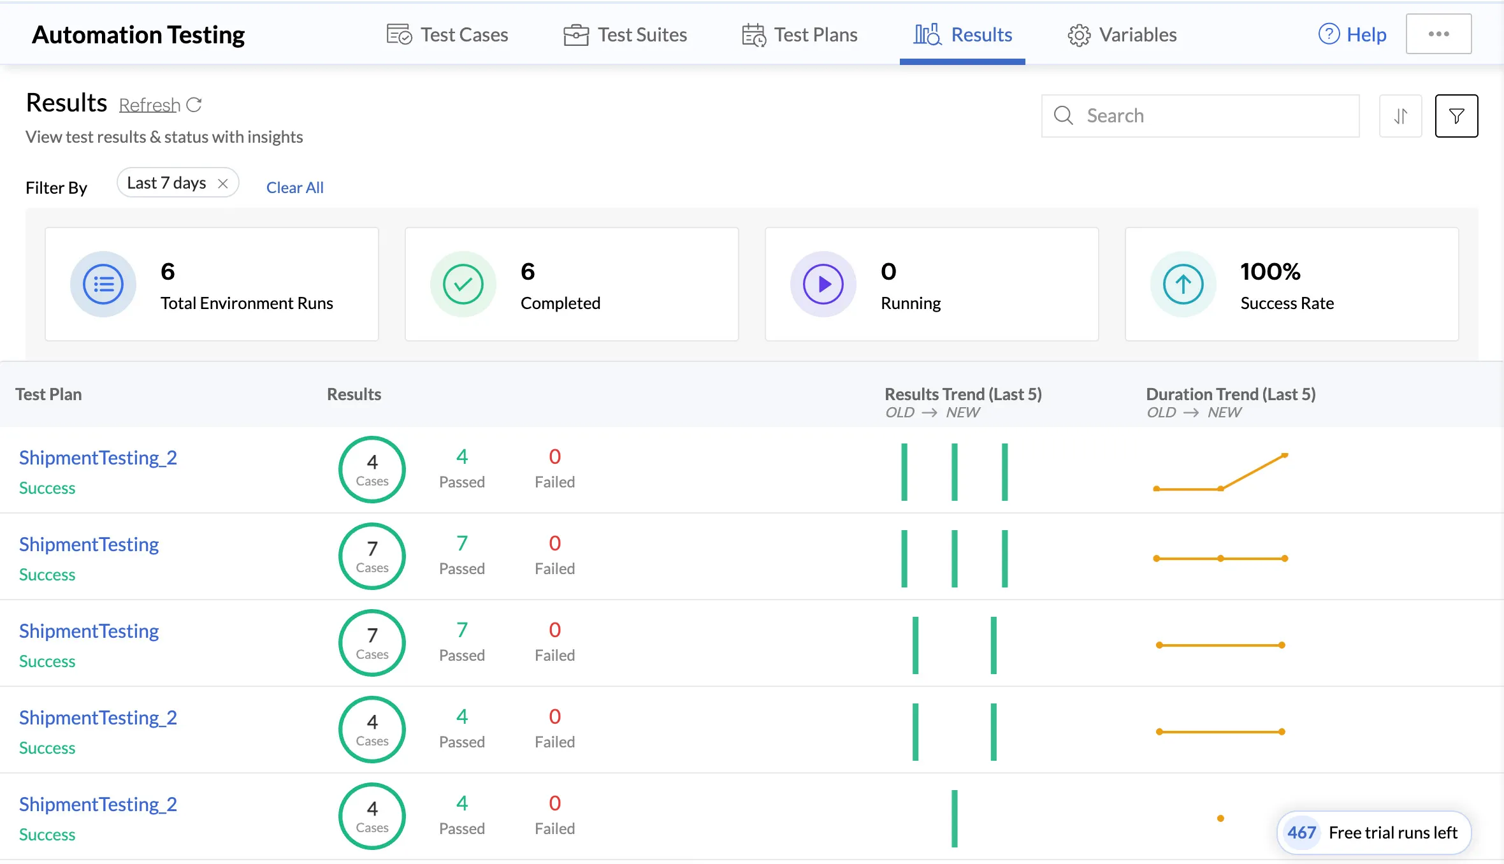Viewport: 1504px width, 864px height.
Task: Click the refresh circular arrow icon
Action: pyautogui.click(x=194, y=104)
